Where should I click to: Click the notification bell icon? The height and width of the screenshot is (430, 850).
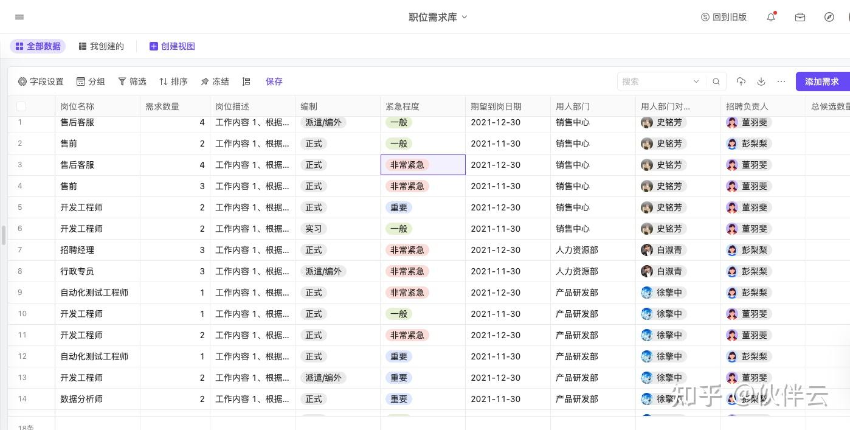[771, 17]
